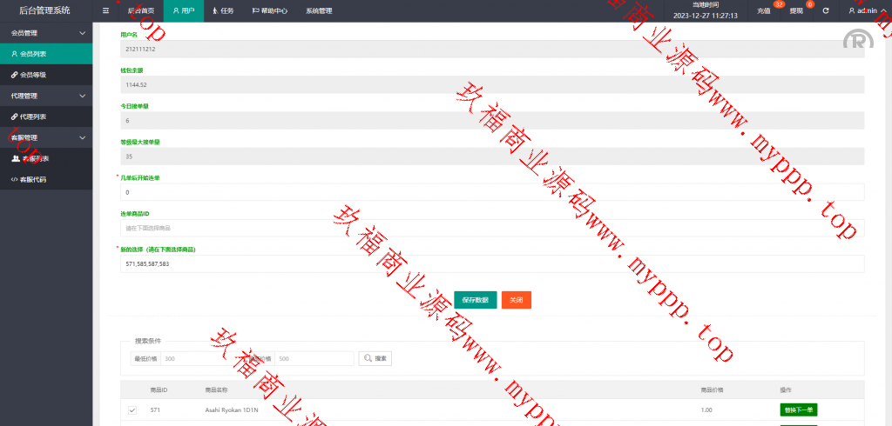Open 提现 withdrawal notifications badge
The height and width of the screenshot is (426, 892).
[x=796, y=11]
